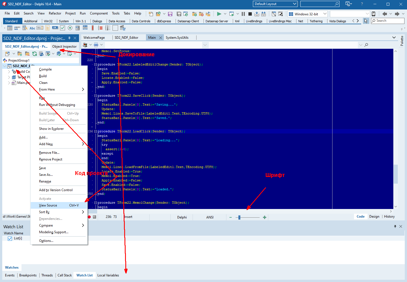This screenshot has height=282, width=407.
Task: Select TMemo component in palette
Action: (x=47, y=28)
